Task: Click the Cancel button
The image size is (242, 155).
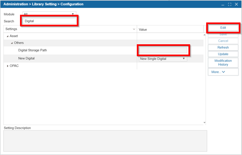Action: click(x=223, y=41)
